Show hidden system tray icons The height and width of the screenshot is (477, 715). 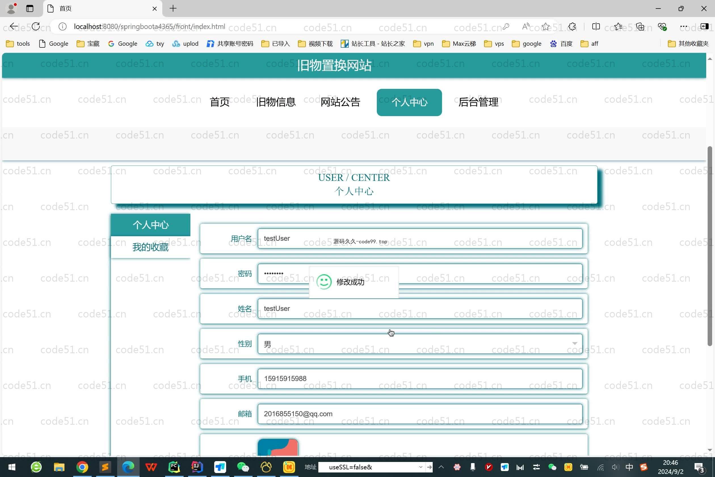coord(441,467)
